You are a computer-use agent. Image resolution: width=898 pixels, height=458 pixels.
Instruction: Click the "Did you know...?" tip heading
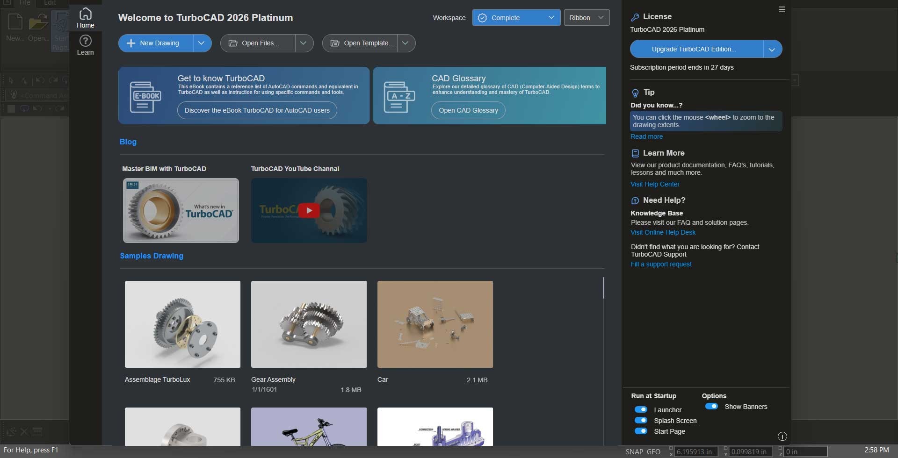pyautogui.click(x=656, y=105)
